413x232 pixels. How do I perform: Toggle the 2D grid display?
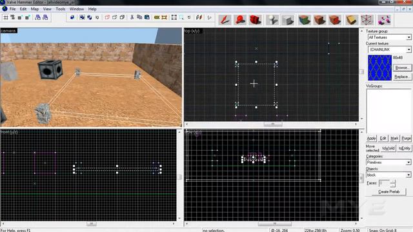pos(5,17)
